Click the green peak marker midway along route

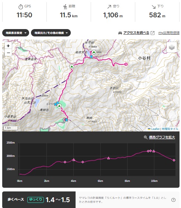72,67
